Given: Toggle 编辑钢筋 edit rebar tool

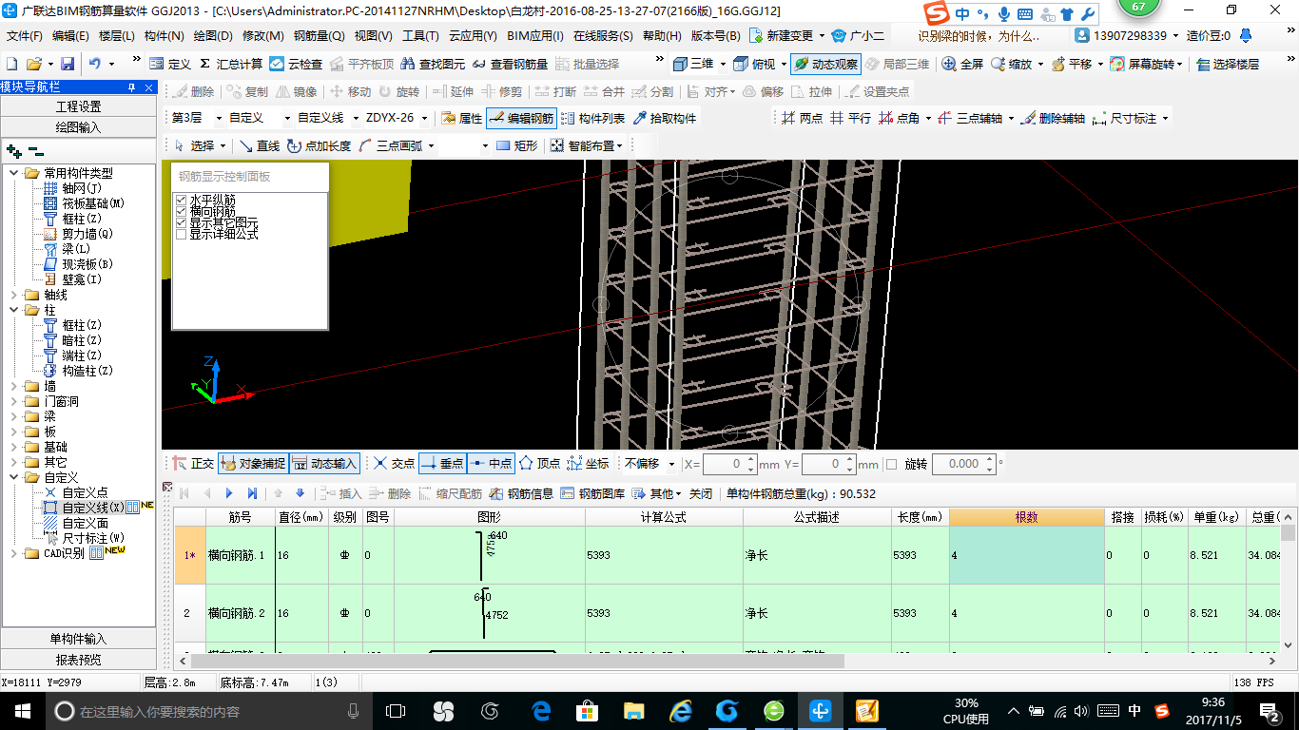Looking at the screenshot, I should (x=521, y=119).
